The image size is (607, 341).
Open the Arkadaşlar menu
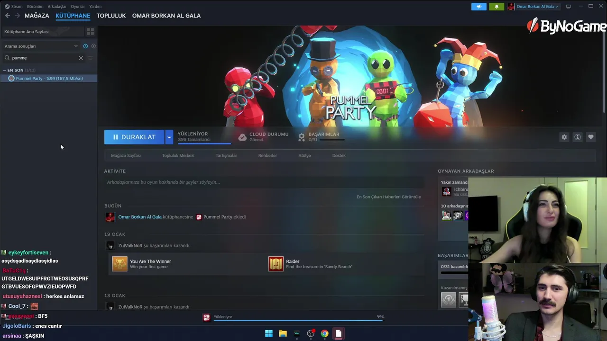(57, 7)
